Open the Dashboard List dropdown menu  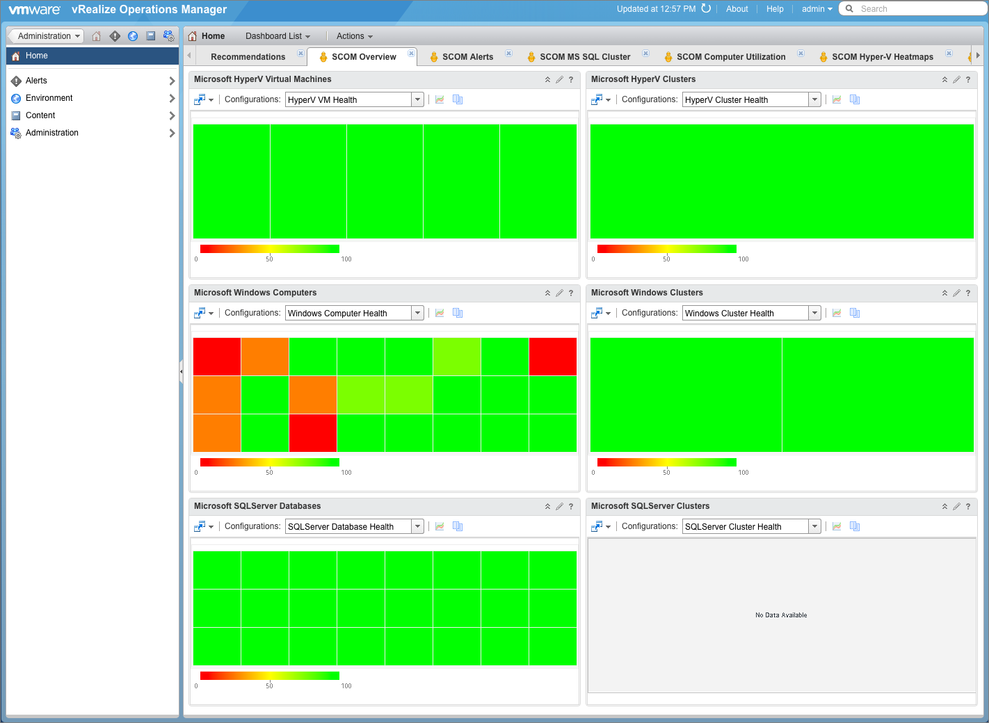click(x=278, y=36)
